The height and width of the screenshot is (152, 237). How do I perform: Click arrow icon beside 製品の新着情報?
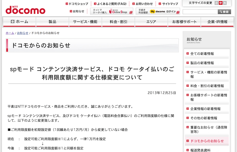188,63
